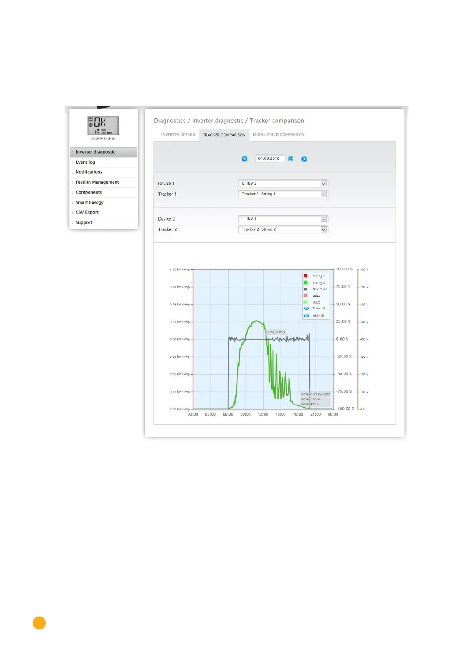Click the Show all eye icon
457x647 pixels.
pos(306,308)
